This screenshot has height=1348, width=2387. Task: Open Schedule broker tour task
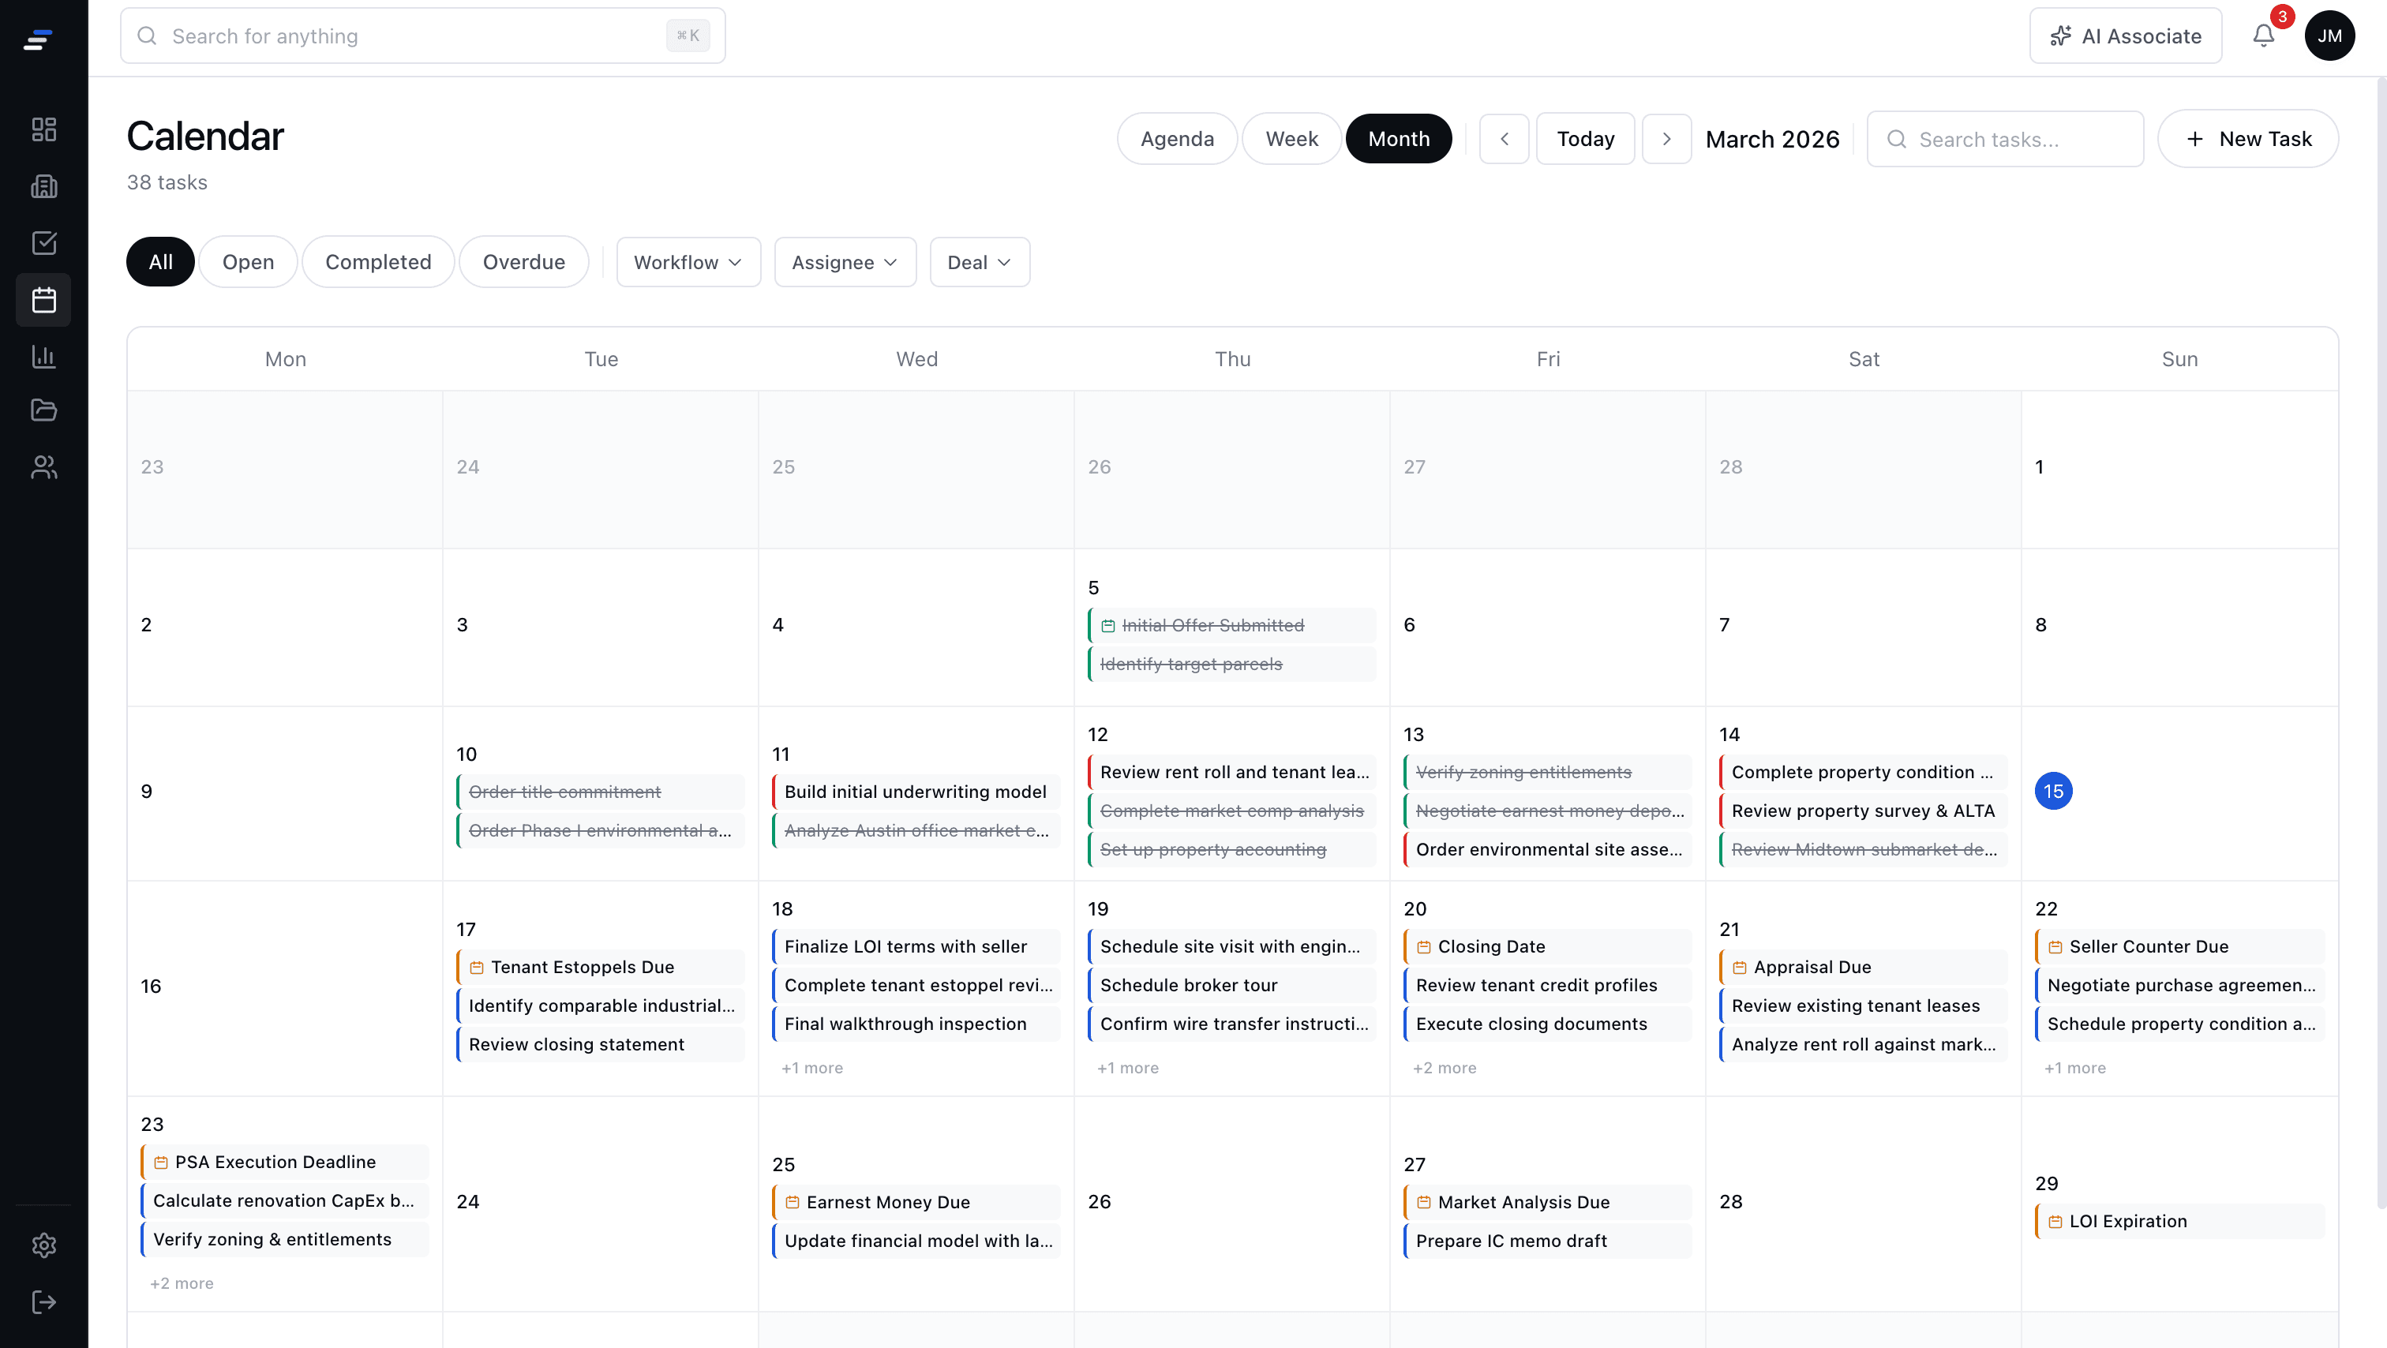coord(1231,986)
